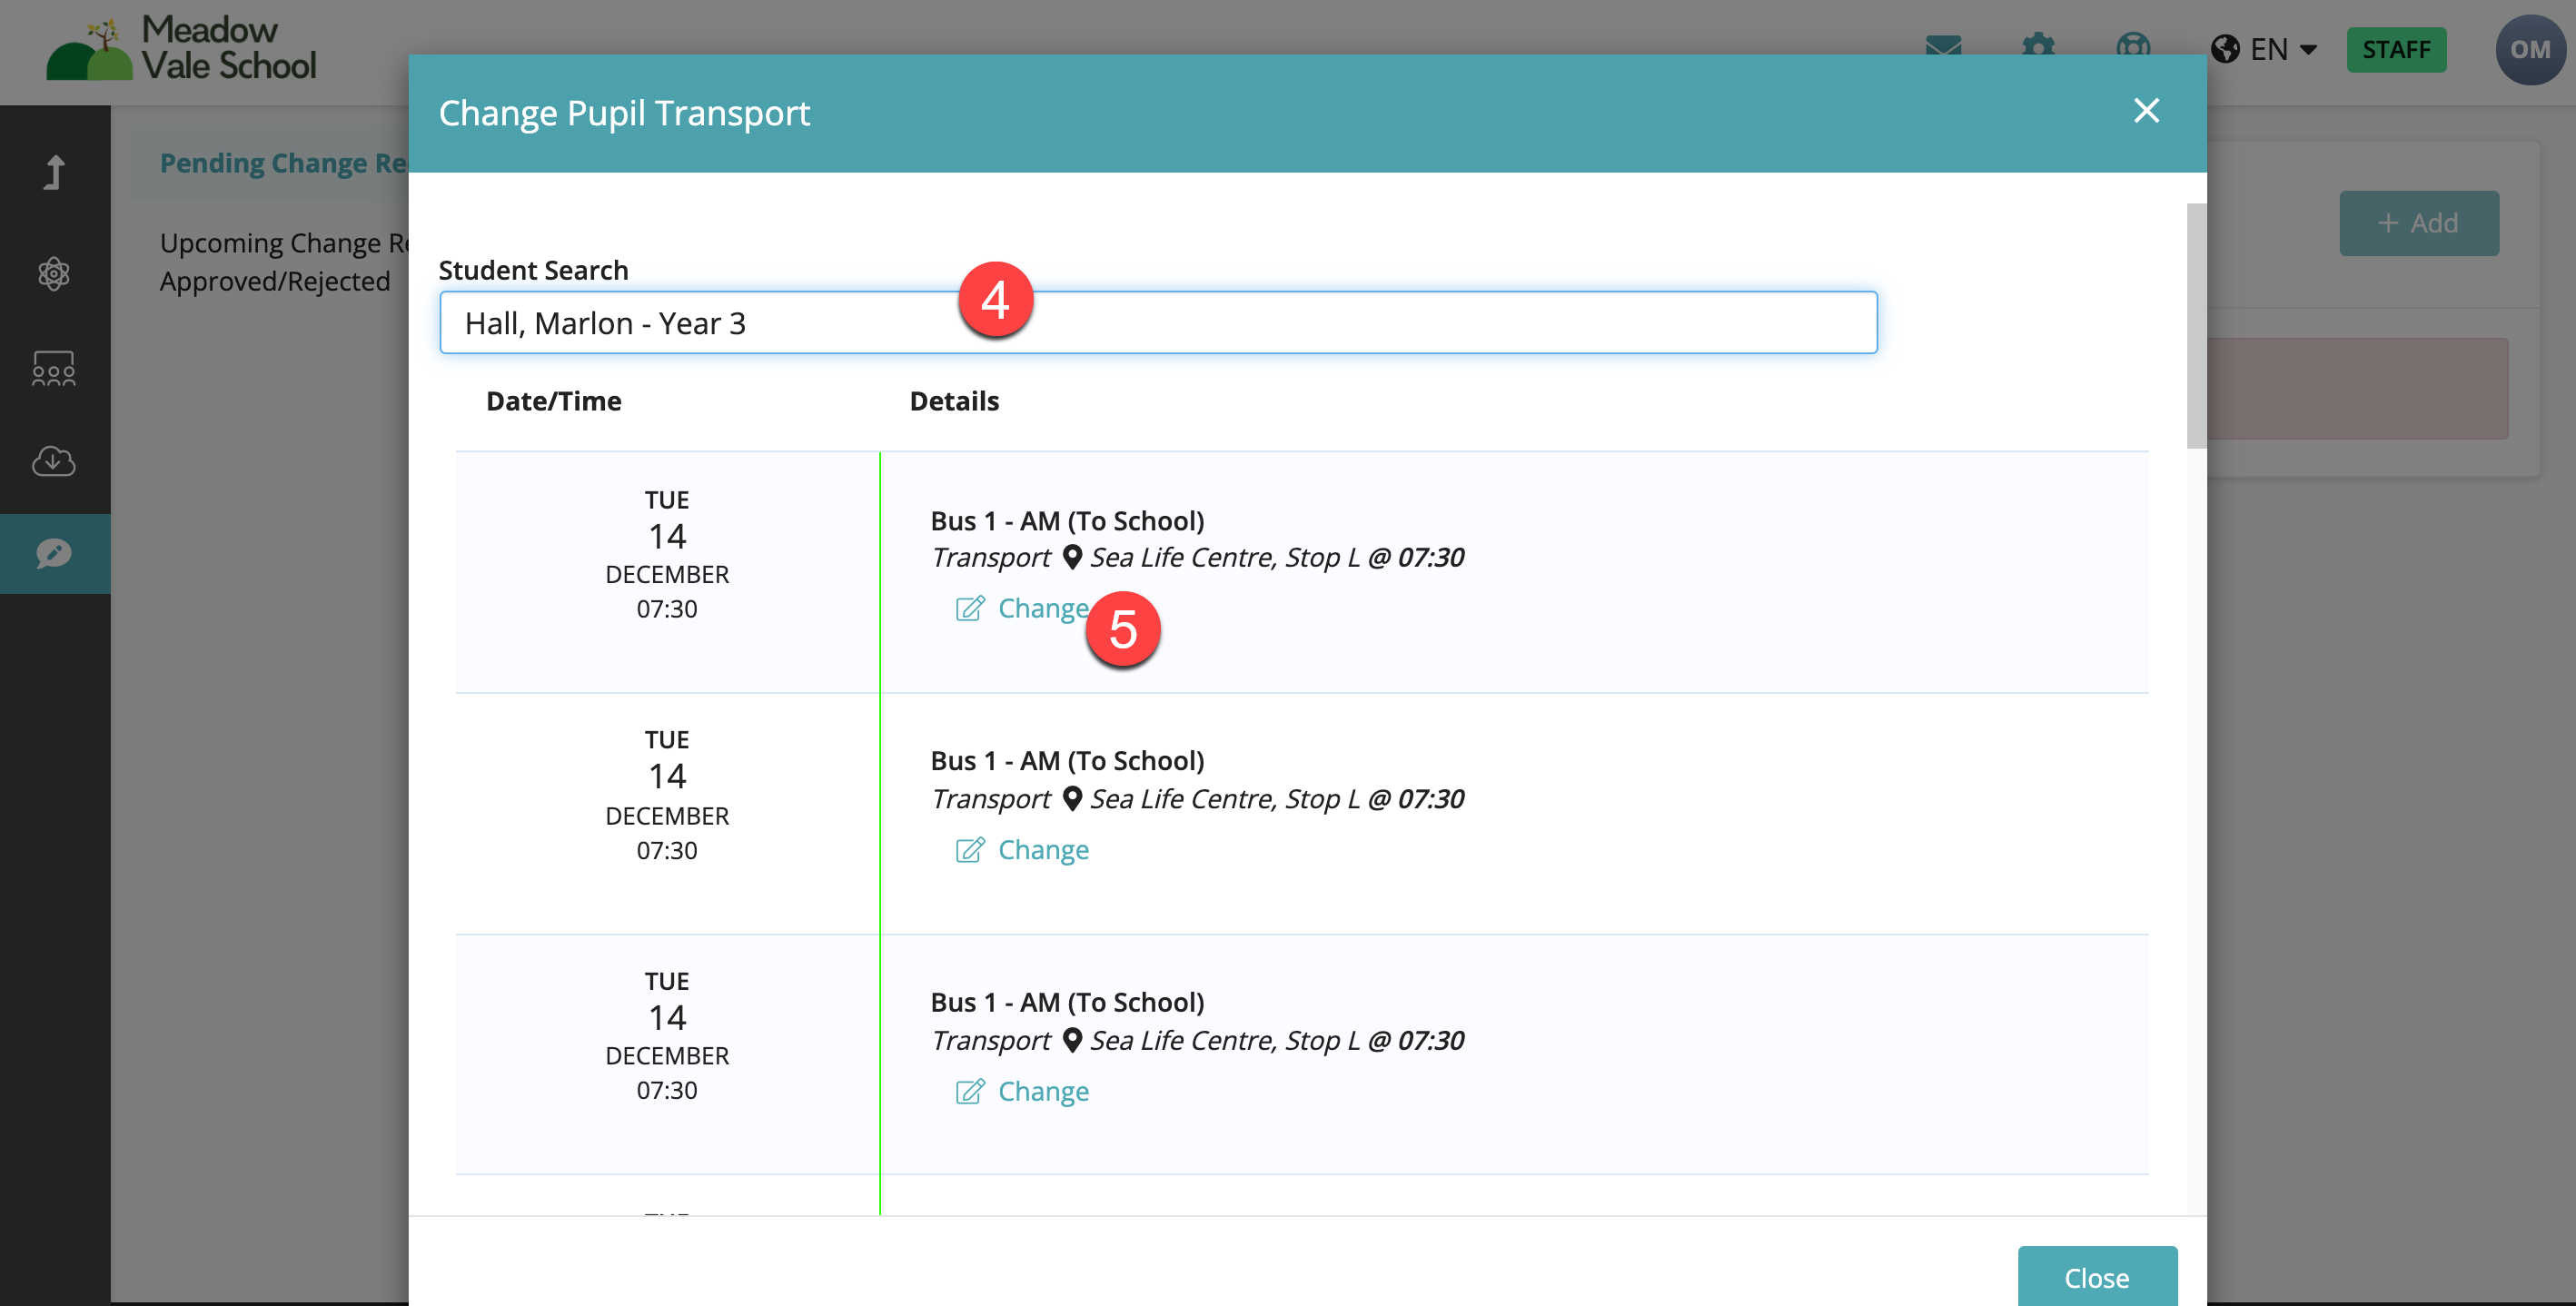
Task: Open the mail envelope icon in header
Action: tap(1943, 47)
